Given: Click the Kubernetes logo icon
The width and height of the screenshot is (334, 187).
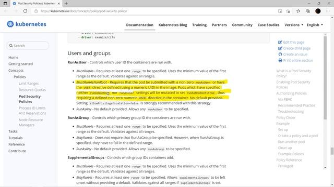Looking at the screenshot, I should point(10,24).
